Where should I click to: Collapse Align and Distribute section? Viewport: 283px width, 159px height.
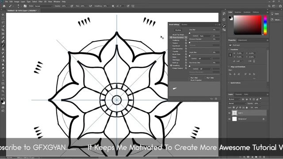pyautogui.click(x=229, y=67)
